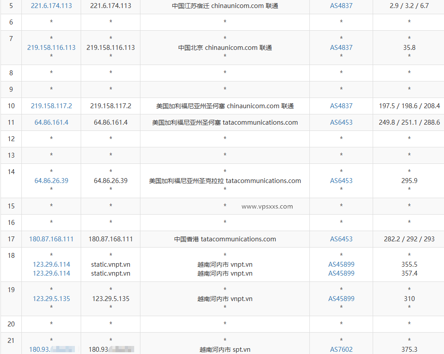
Task: Click AS6453 link for tatacommunications hop 11
Action: click(341, 122)
